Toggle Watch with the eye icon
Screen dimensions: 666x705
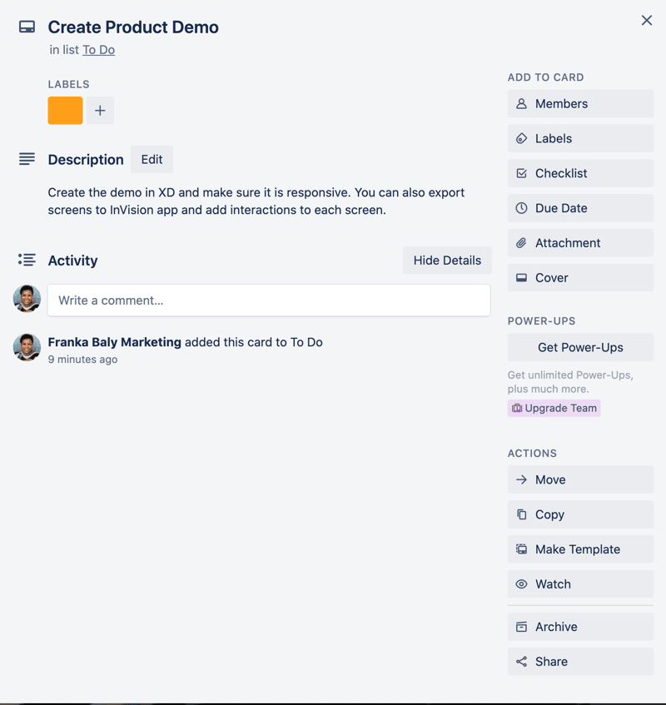[580, 584]
